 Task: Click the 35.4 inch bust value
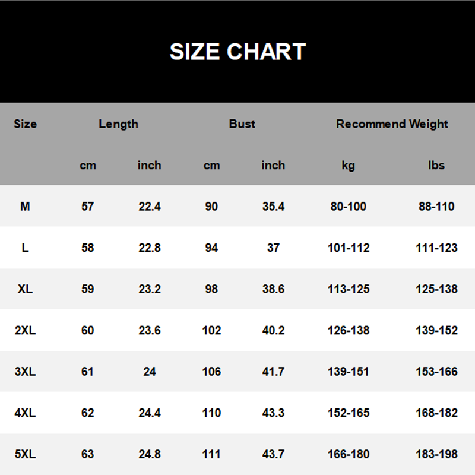(273, 207)
